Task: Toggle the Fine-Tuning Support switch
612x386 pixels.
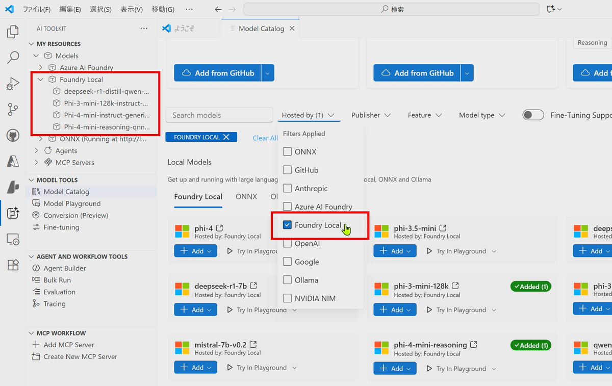Action: point(533,115)
